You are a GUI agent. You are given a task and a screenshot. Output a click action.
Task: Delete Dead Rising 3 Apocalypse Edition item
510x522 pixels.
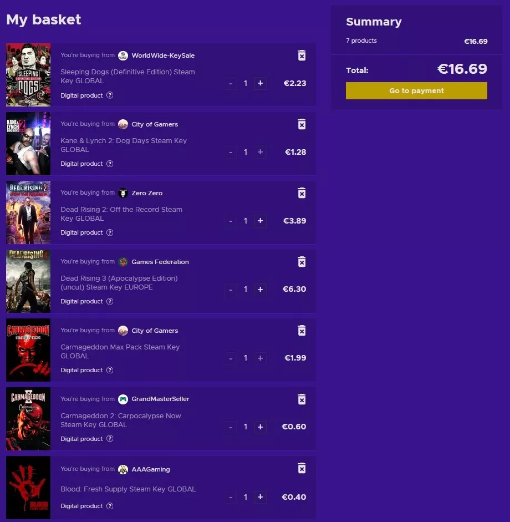[302, 262]
